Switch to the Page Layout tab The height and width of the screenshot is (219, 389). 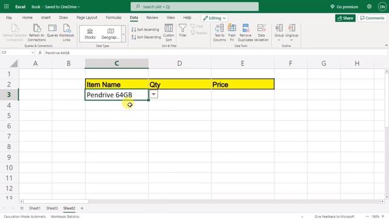click(87, 18)
